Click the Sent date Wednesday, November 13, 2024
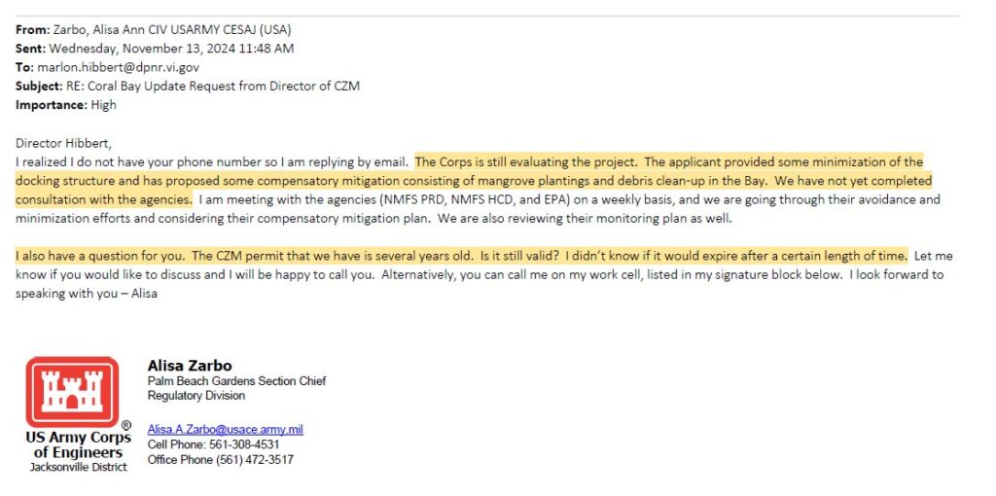The height and width of the screenshot is (496, 996). coord(171,48)
